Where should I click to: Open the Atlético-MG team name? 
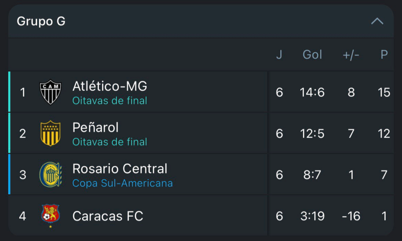[x=110, y=86]
